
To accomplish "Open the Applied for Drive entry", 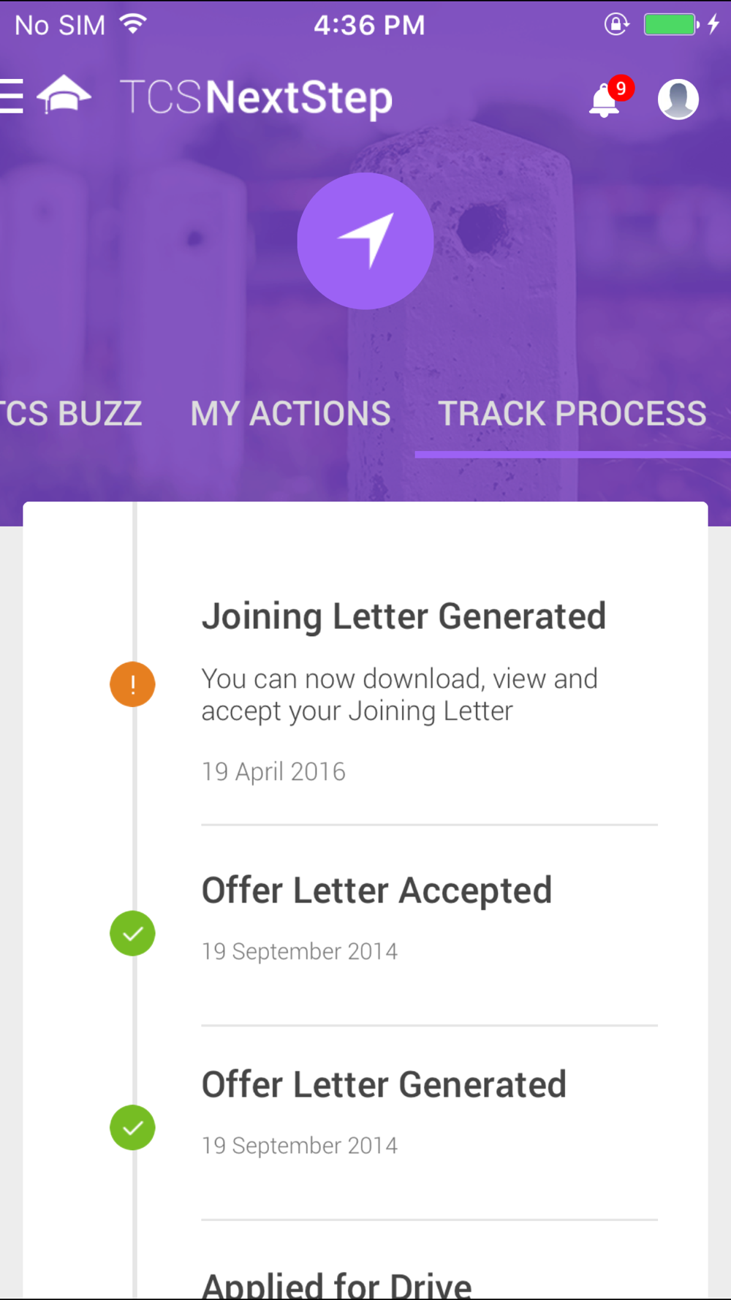I will click(336, 1283).
